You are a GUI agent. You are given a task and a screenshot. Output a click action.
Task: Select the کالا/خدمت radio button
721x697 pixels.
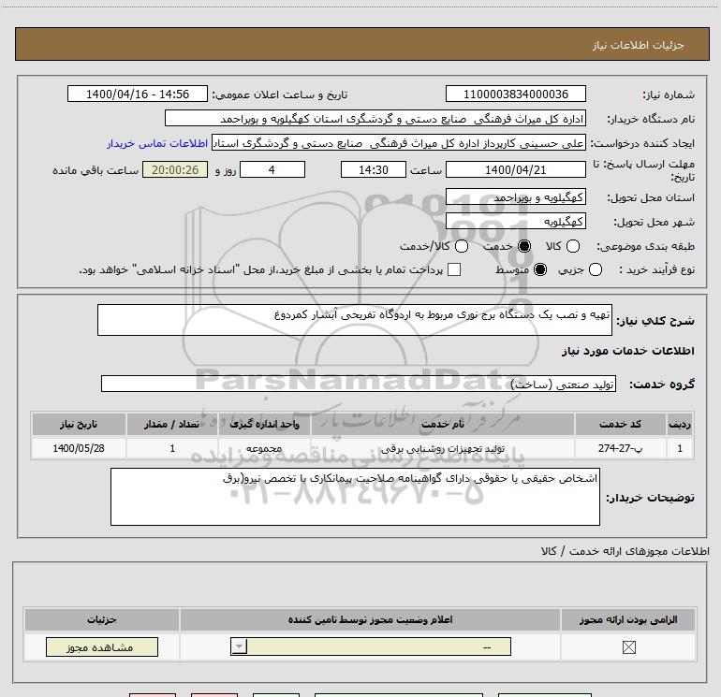(462, 246)
